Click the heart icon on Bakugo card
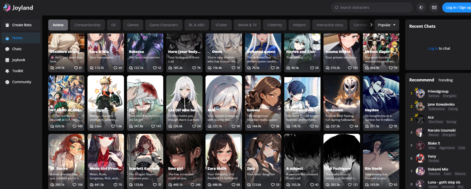This screenshot has height=189, width=471. point(113,126)
